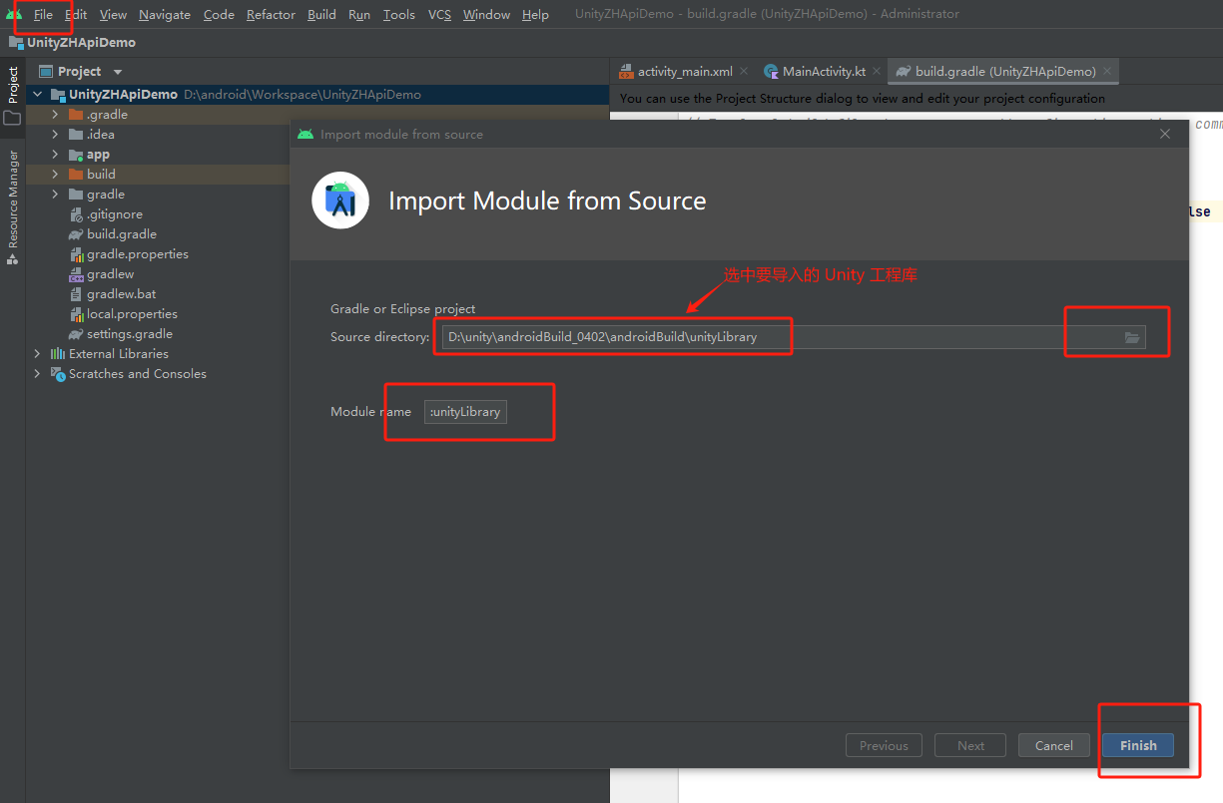The image size is (1223, 803).
Task: Click the gradlew file icon
Action: [x=76, y=274]
